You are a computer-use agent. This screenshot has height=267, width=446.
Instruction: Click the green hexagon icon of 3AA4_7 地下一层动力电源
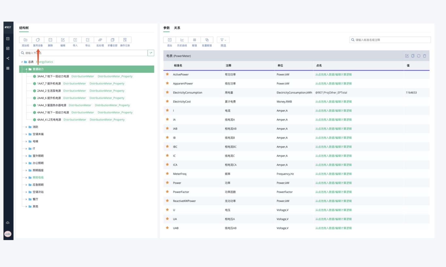tap(35, 76)
